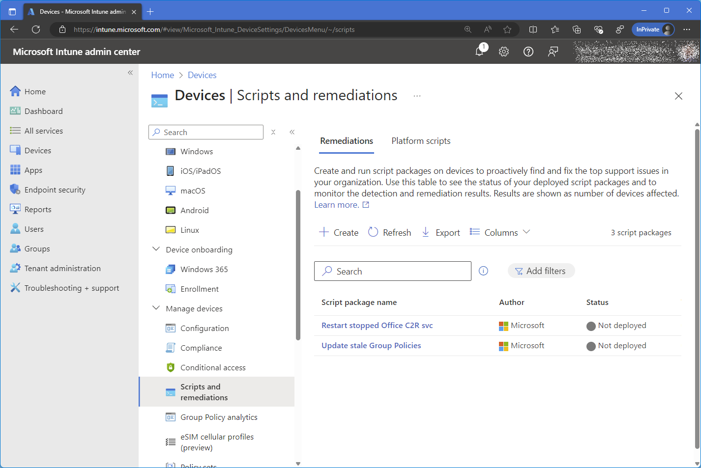Export the remediation script list

tap(441, 232)
